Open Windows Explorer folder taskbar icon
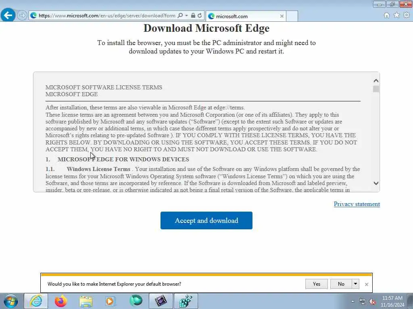 point(86,301)
